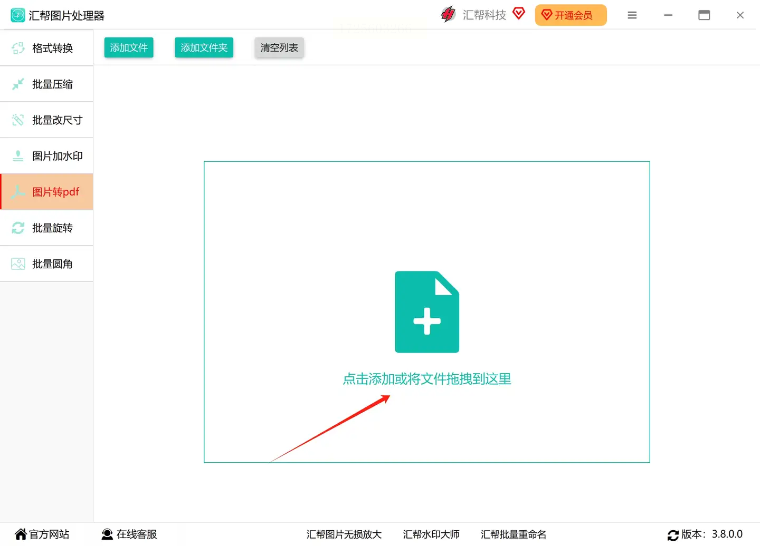Click the red diamond VIP icon beside 汇帮科技

(519, 13)
